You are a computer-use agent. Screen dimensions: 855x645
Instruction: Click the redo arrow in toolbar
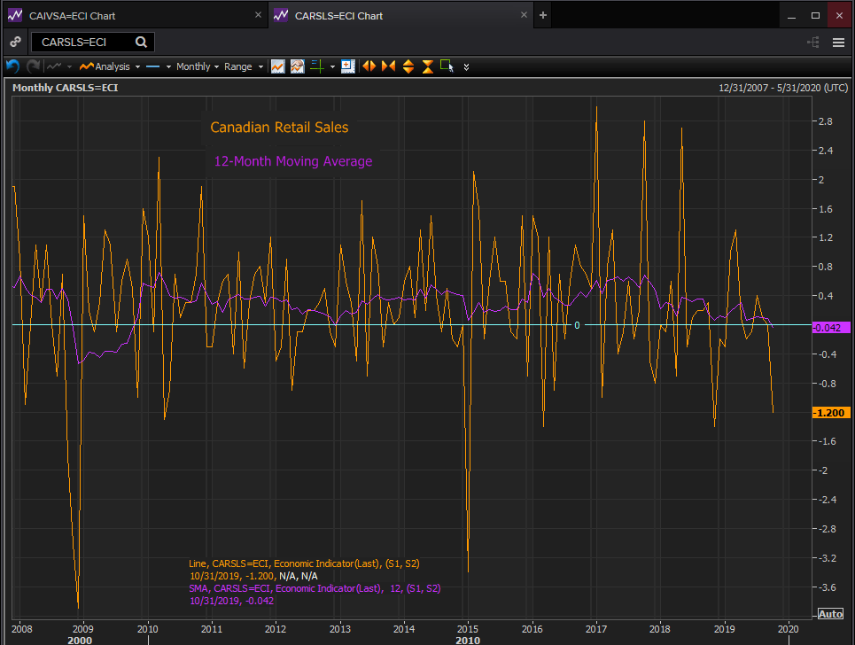(x=34, y=66)
